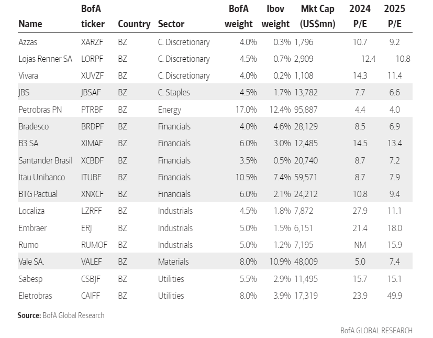The height and width of the screenshot is (338, 433).
Task: Click the Sector column header
Action: [x=171, y=24]
